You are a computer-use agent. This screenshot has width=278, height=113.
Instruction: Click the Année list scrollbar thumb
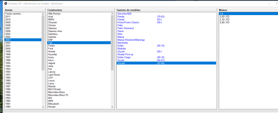43,43
